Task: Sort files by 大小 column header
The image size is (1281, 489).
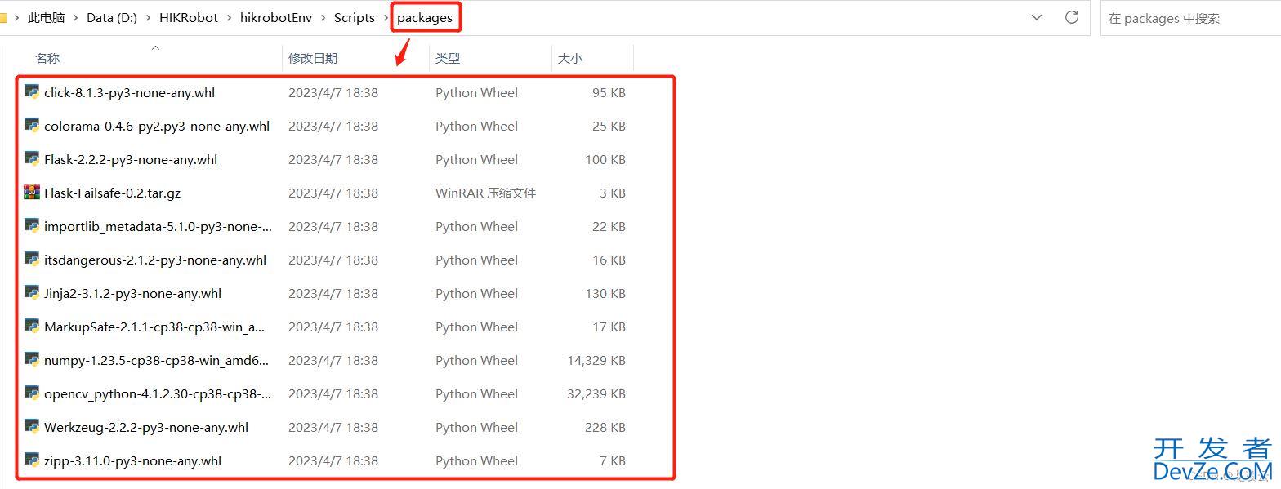Action: coord(570,58)
